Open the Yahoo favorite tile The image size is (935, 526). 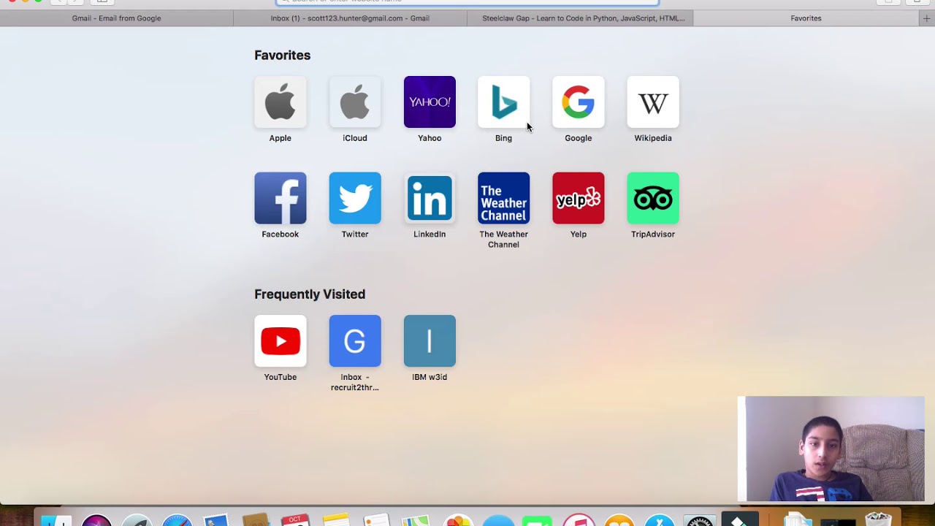click(x=430, y=102)
